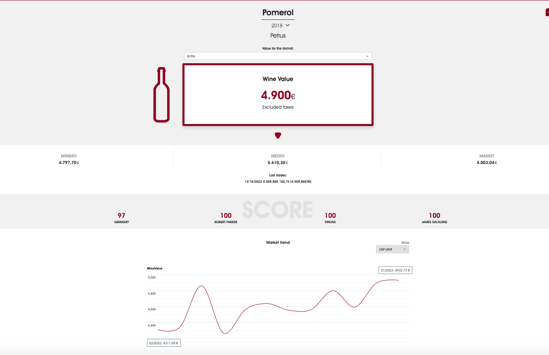The image size is (549, 355).
Task: Expand the Bottle format dropdown
Action: [x=278, y=56]
